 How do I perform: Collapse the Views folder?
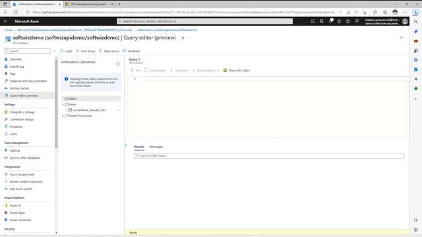[x=63, y=104]
